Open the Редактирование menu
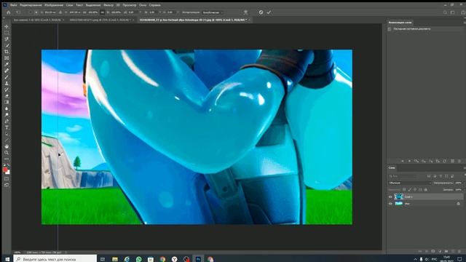Screen dimensions: 466x262 pos(31,5)
